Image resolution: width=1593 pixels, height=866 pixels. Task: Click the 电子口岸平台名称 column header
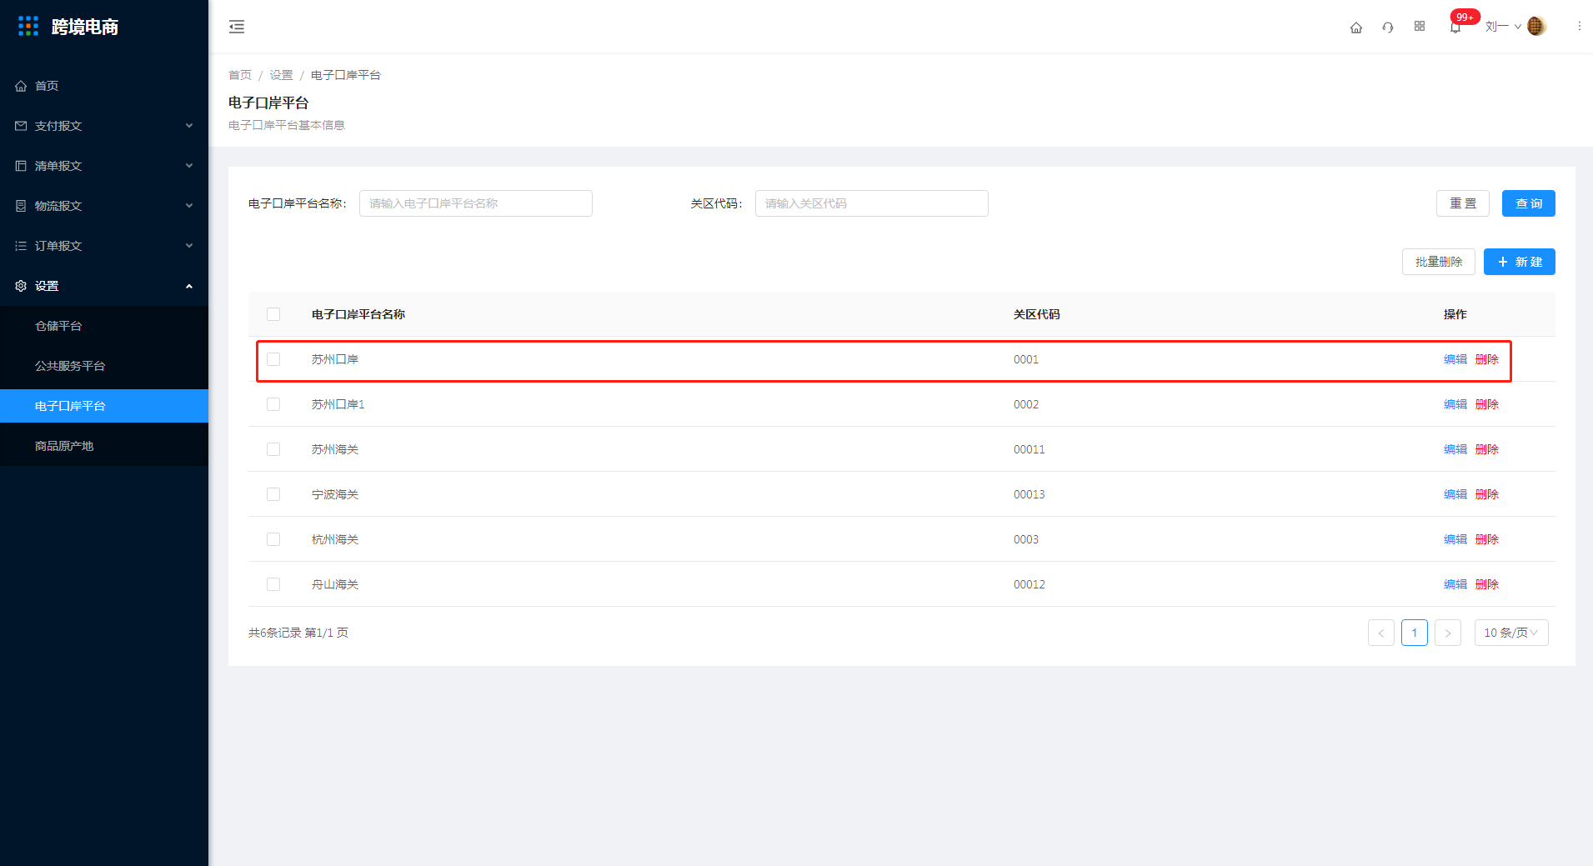pos(358,314)
